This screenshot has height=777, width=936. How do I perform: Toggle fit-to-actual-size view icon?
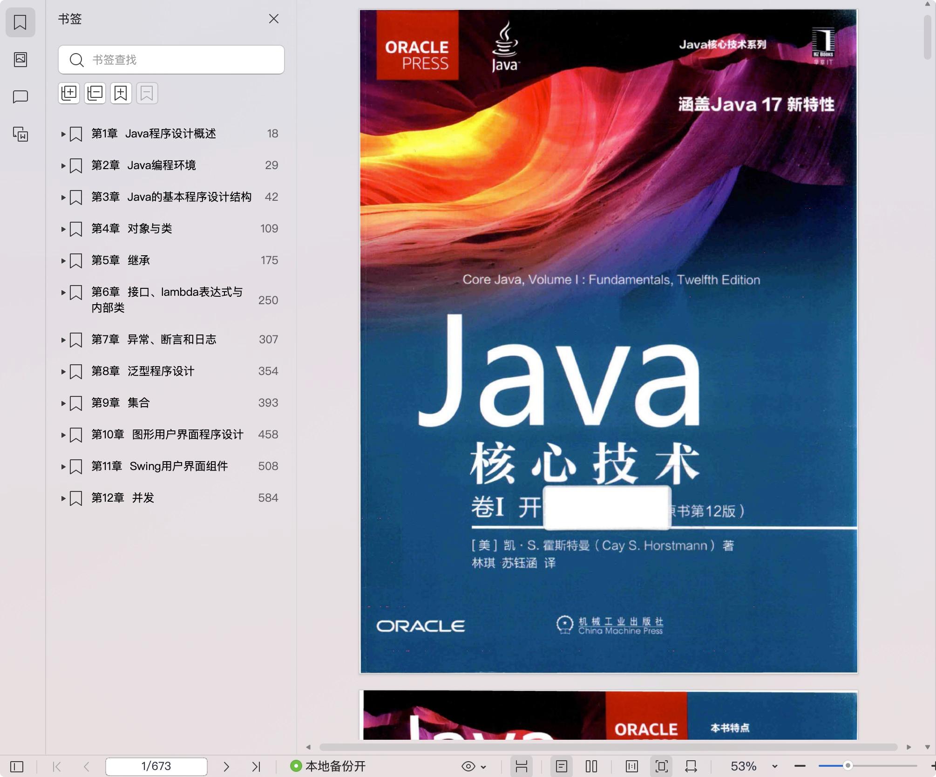(632, 766)
